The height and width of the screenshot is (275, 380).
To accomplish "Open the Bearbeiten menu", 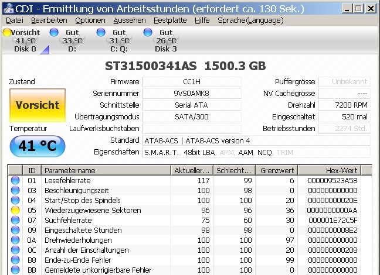I will coord(49,20).
